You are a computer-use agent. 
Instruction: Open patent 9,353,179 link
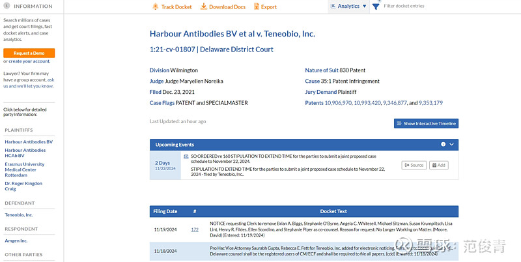click(430, 103)
